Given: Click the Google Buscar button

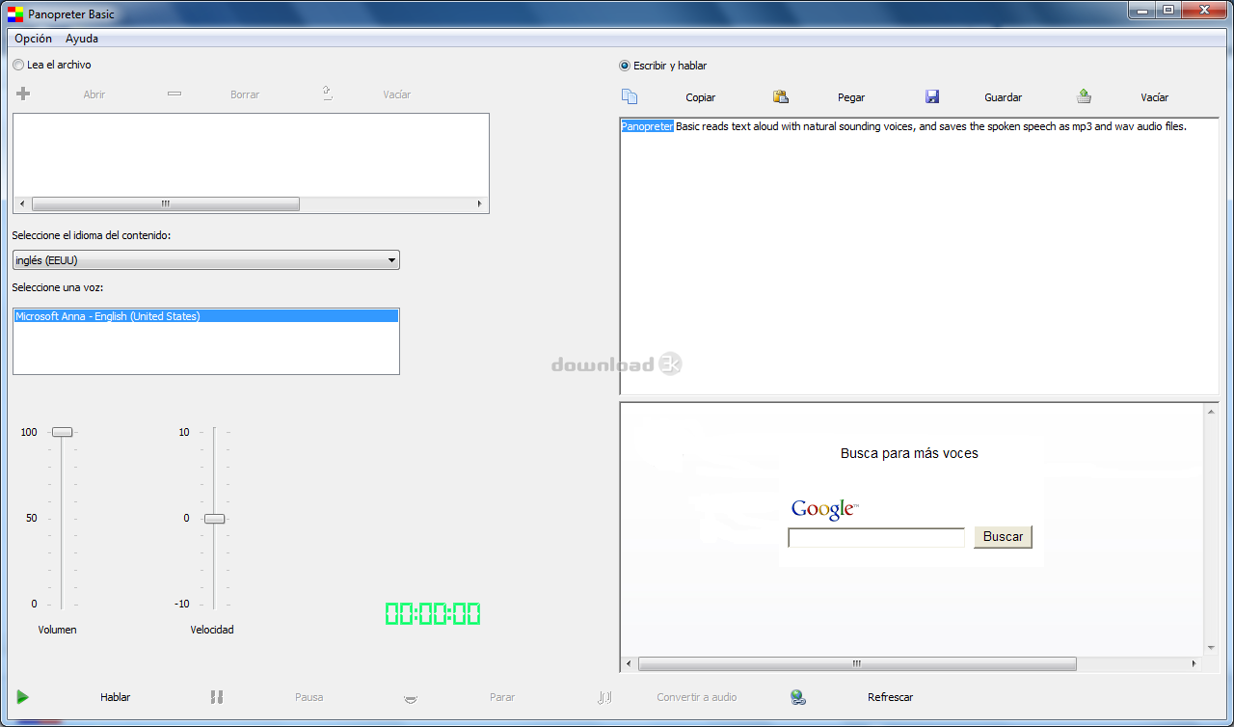Looking at the screenshot, I should 1003,537.
